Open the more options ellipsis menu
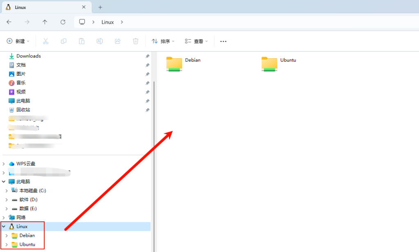 tap(223, 41)
